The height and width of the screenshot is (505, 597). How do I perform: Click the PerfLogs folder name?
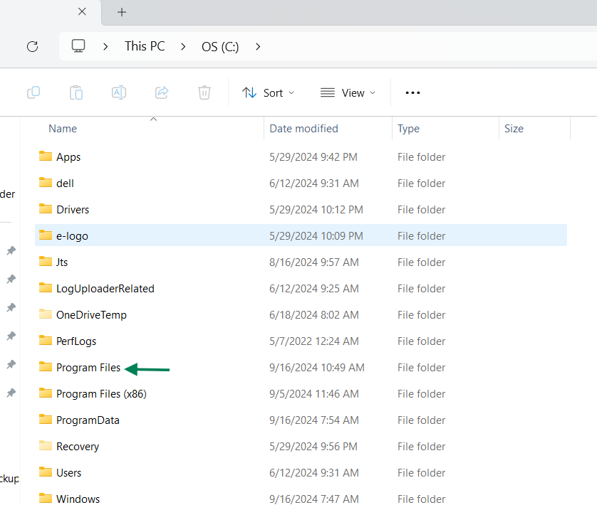76,341
